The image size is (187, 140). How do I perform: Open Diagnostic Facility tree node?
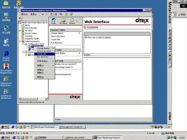tap(32, 39)
